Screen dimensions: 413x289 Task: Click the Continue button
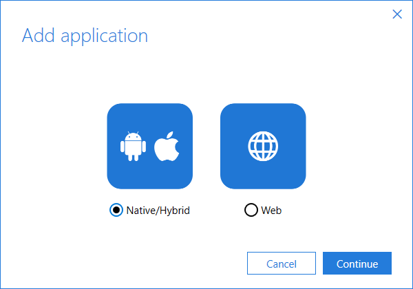(x=357, y=264)
